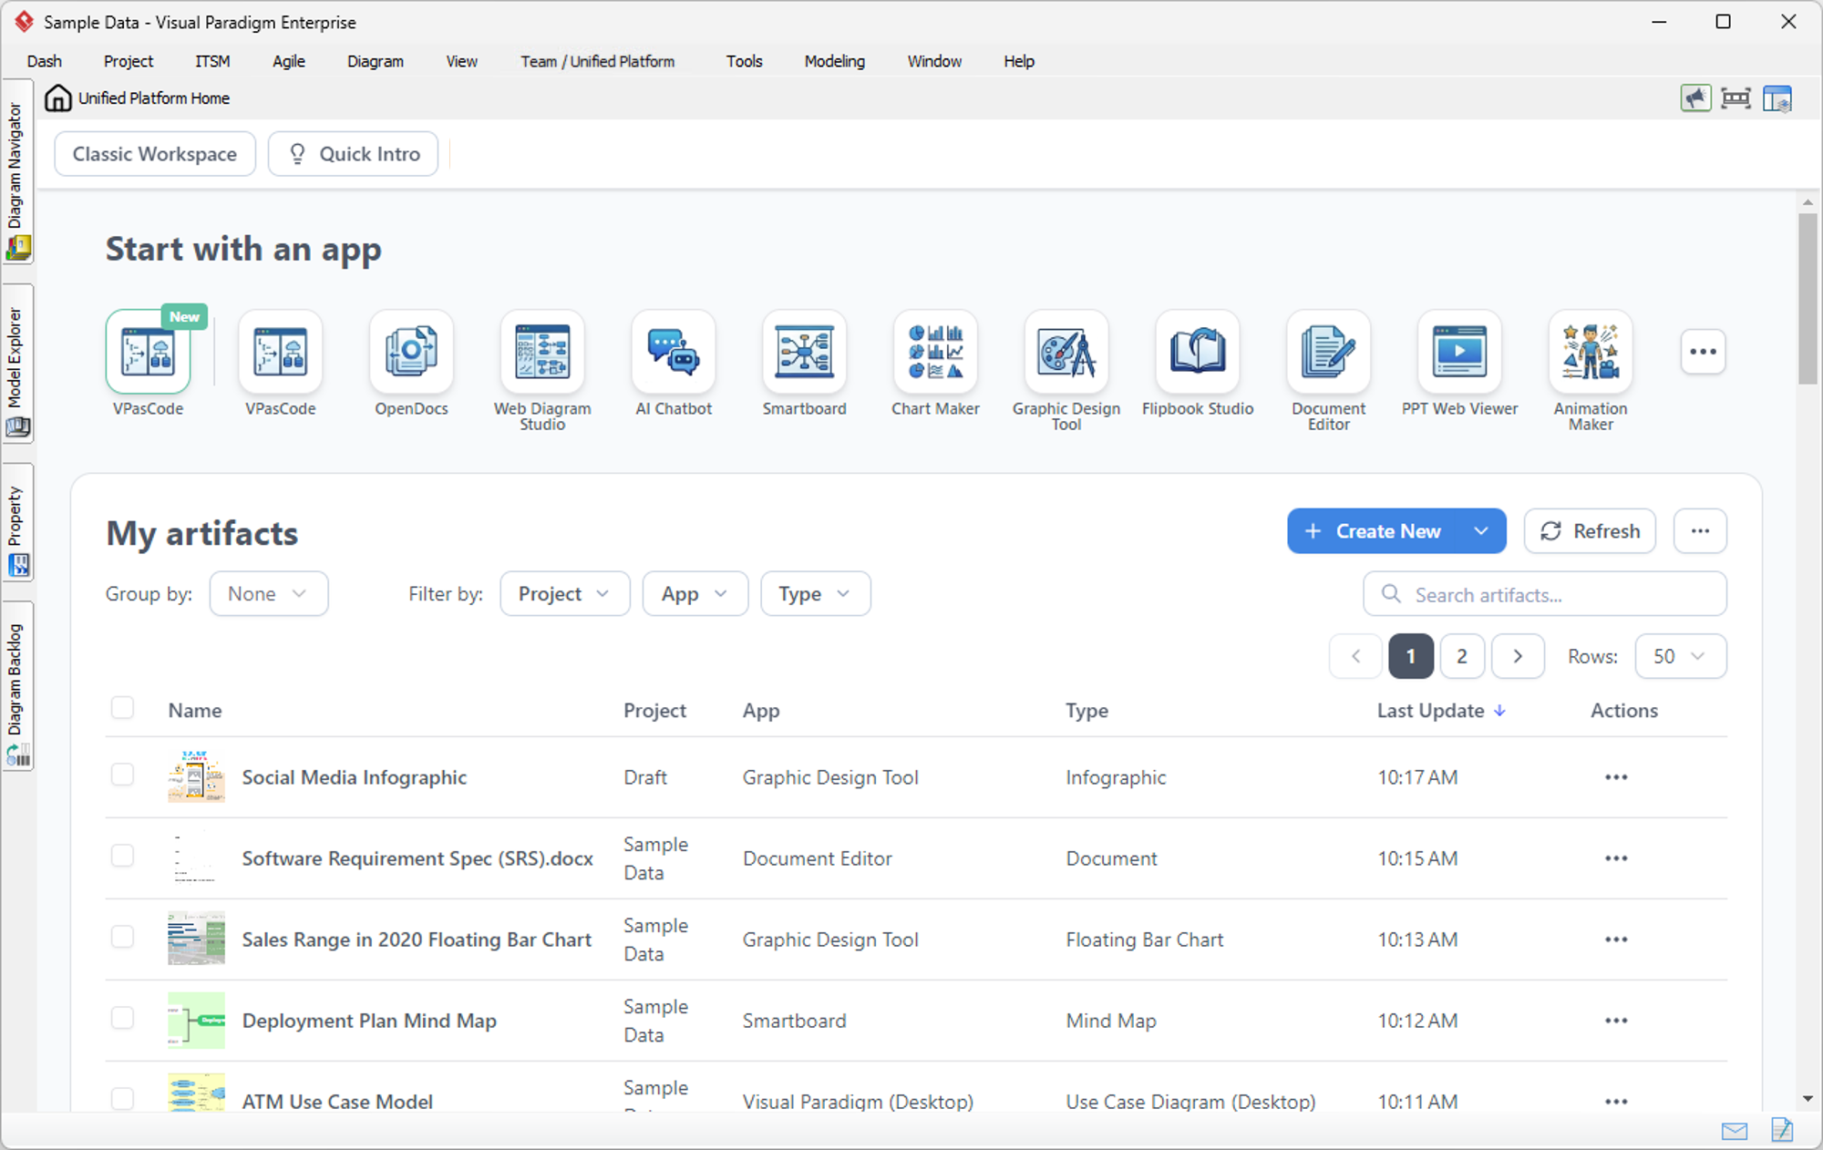
Task: Open the Project menu
Action: [128, 61]
